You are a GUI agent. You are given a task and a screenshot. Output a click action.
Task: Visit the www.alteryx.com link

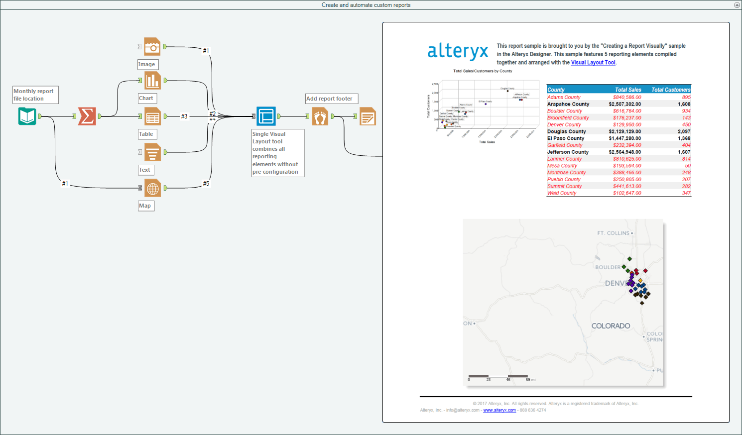pos(499,410)
